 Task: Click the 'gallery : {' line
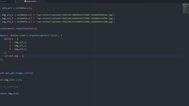[11, 39]
